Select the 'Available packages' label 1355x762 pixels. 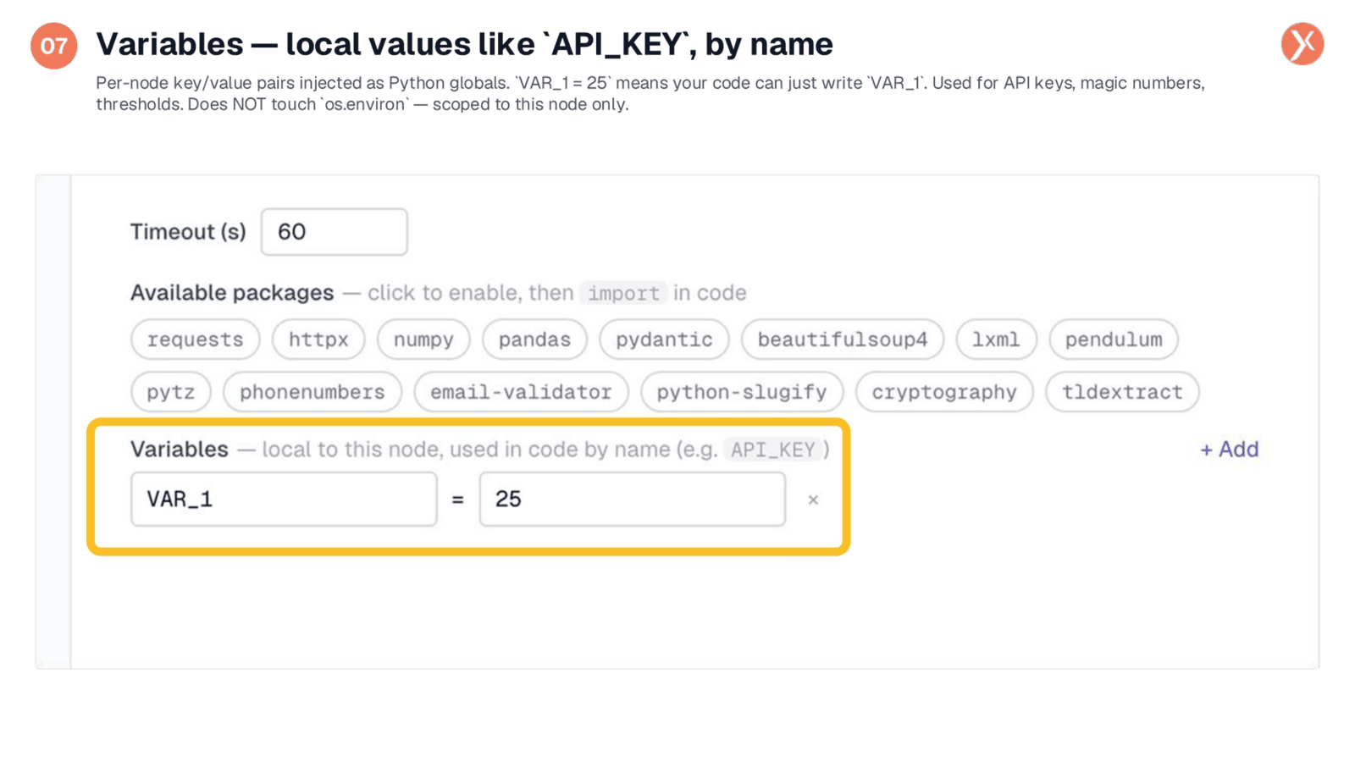click(232, 293)
